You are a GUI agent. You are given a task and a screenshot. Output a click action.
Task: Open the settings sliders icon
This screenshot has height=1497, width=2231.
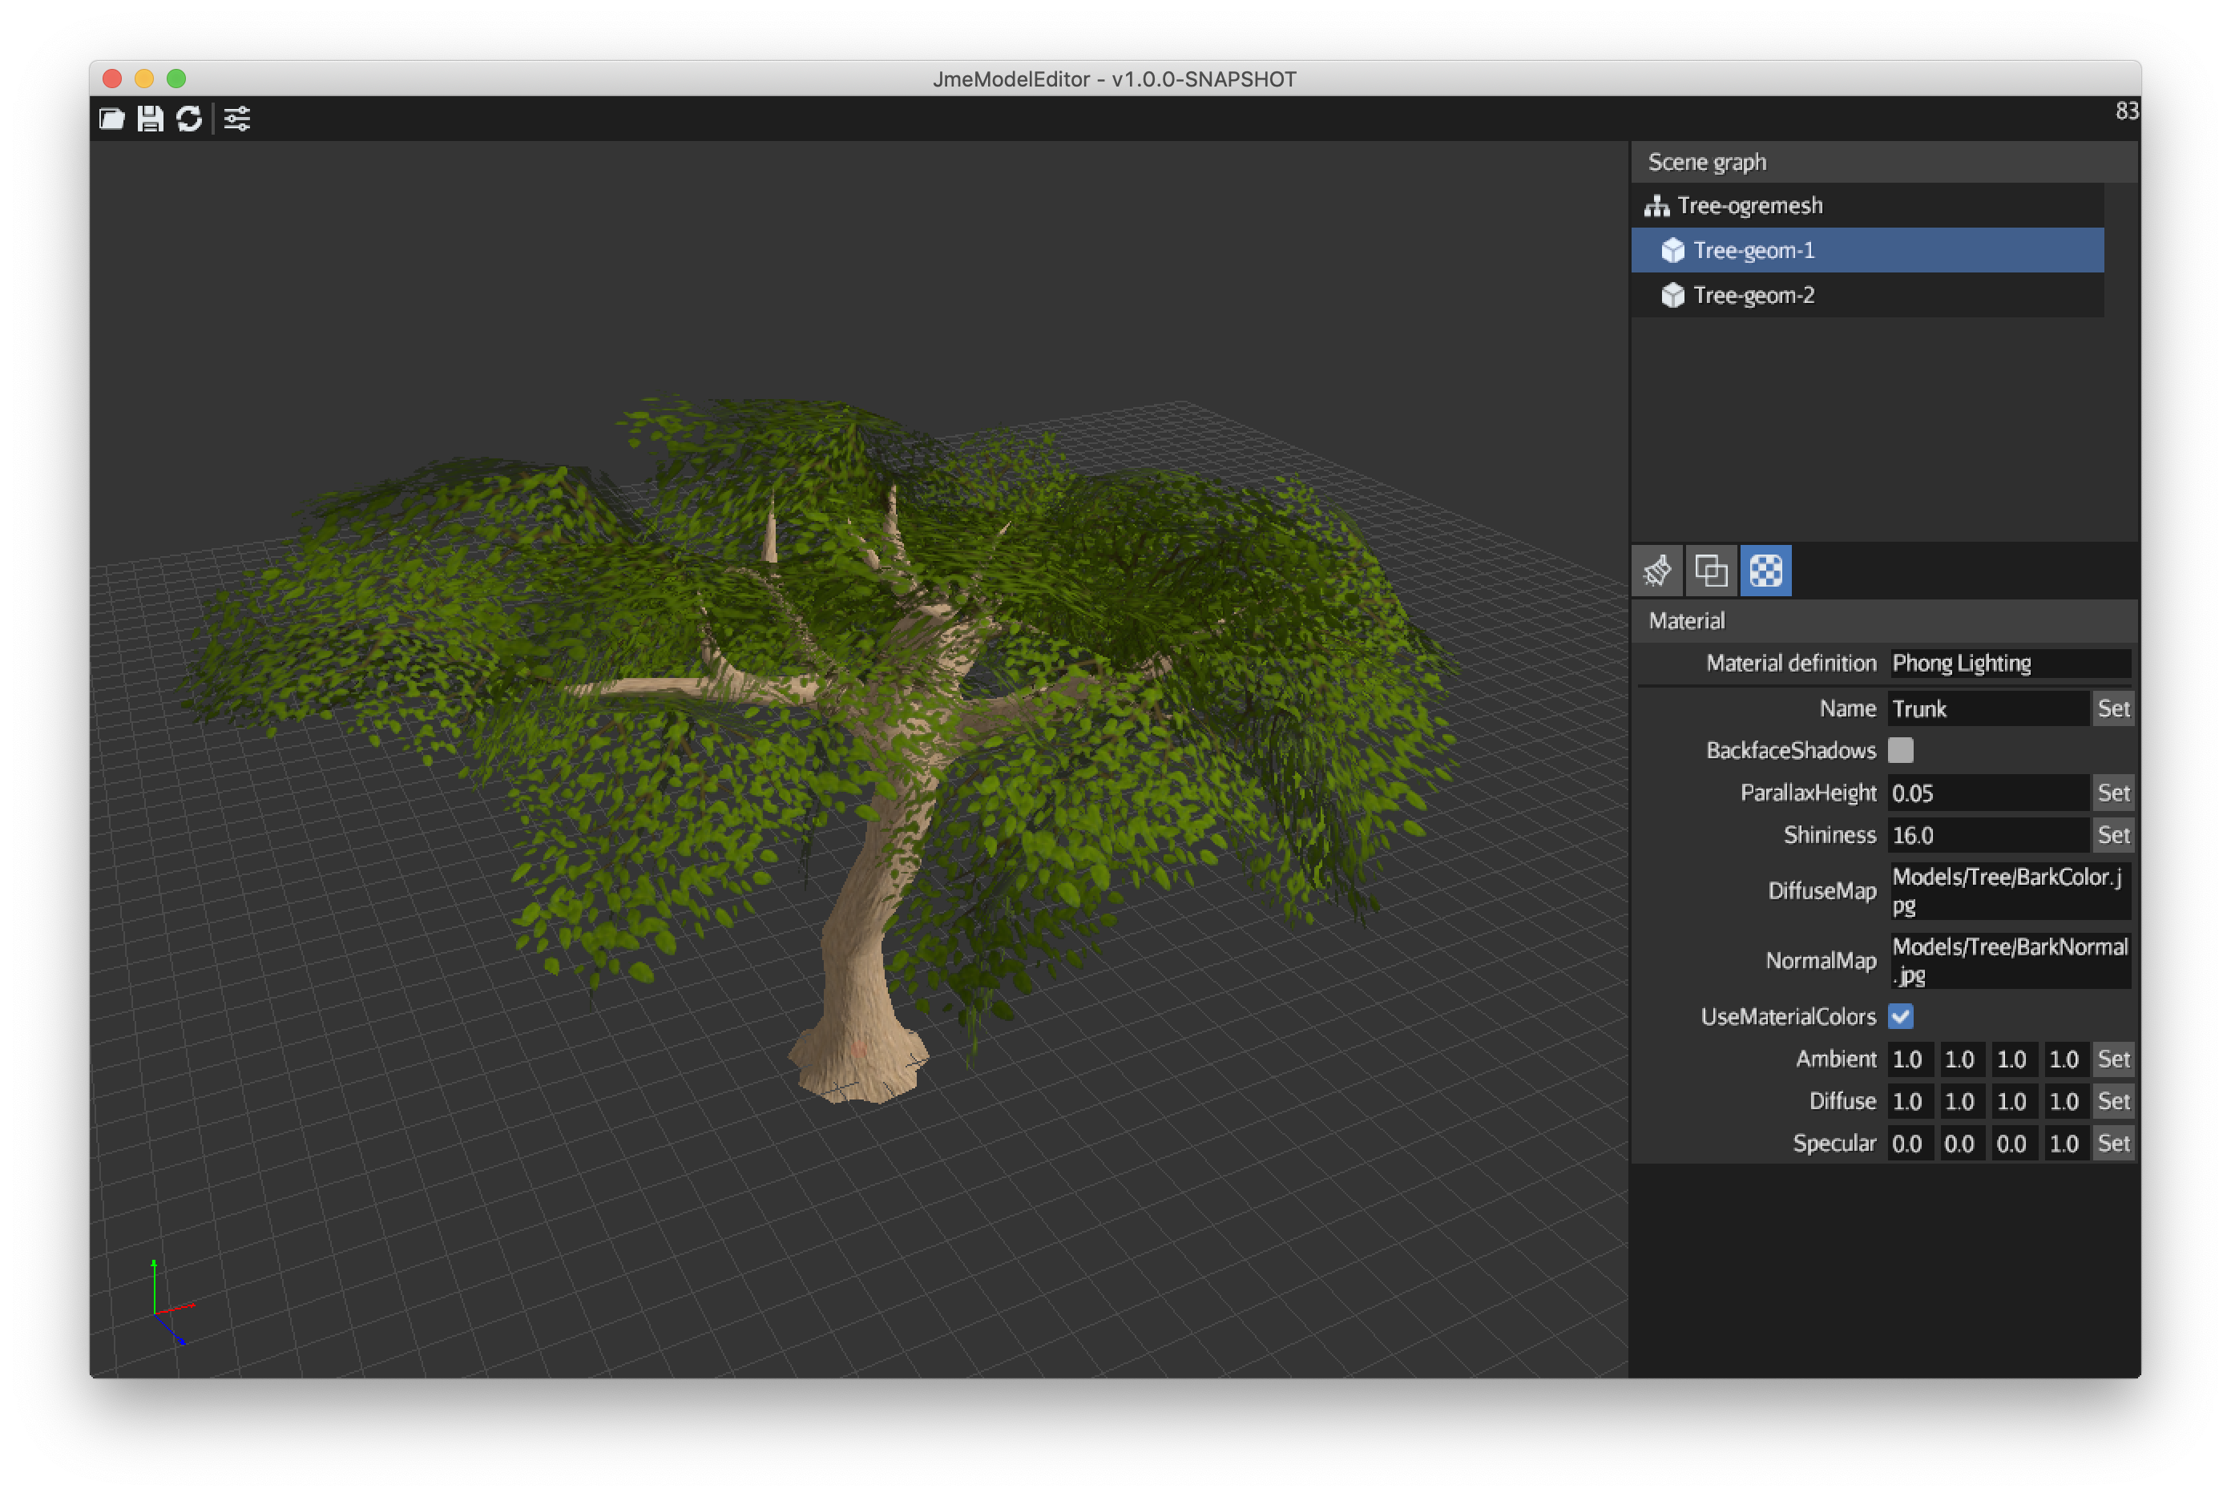tap(236, 119)
